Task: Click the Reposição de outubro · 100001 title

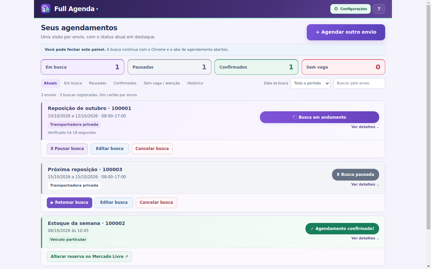Action: 90,108
